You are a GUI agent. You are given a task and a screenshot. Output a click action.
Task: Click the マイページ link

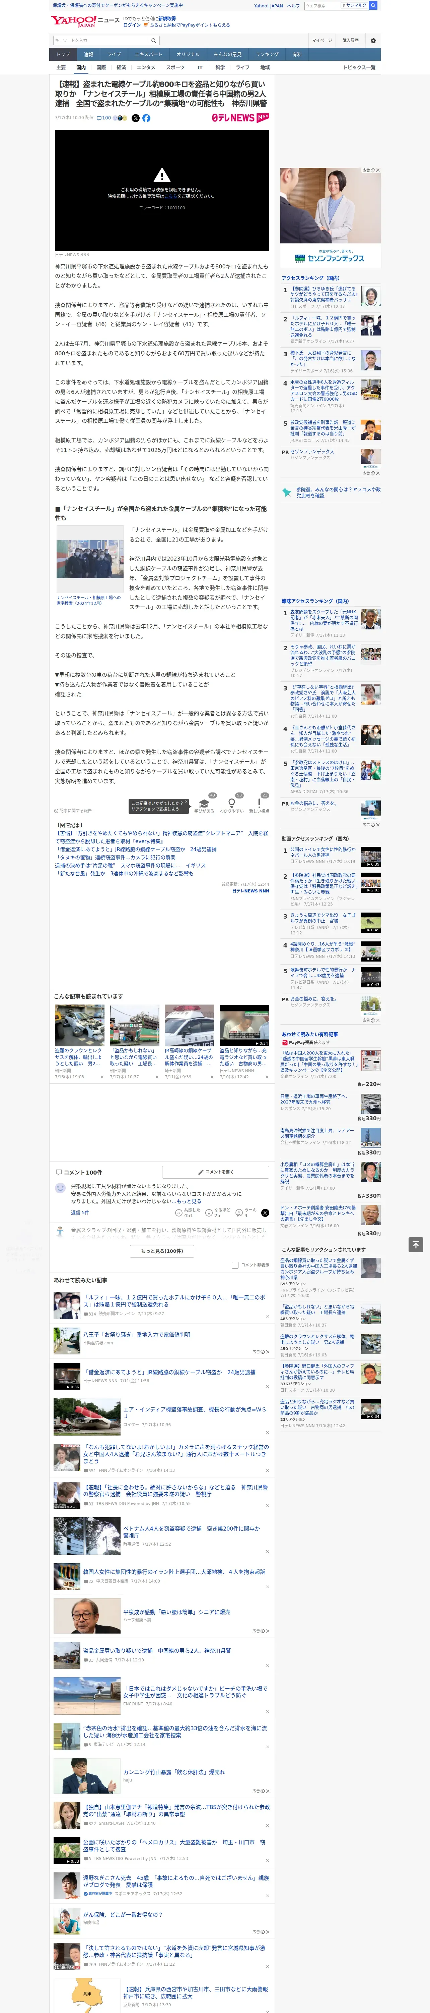tap(321, 41)
